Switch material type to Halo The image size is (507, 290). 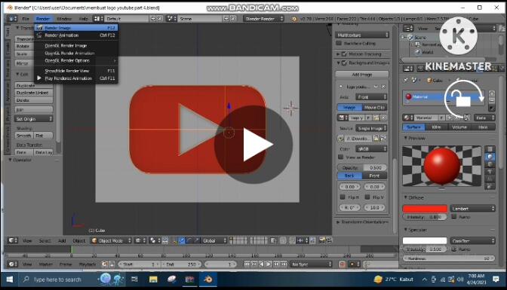483,127
